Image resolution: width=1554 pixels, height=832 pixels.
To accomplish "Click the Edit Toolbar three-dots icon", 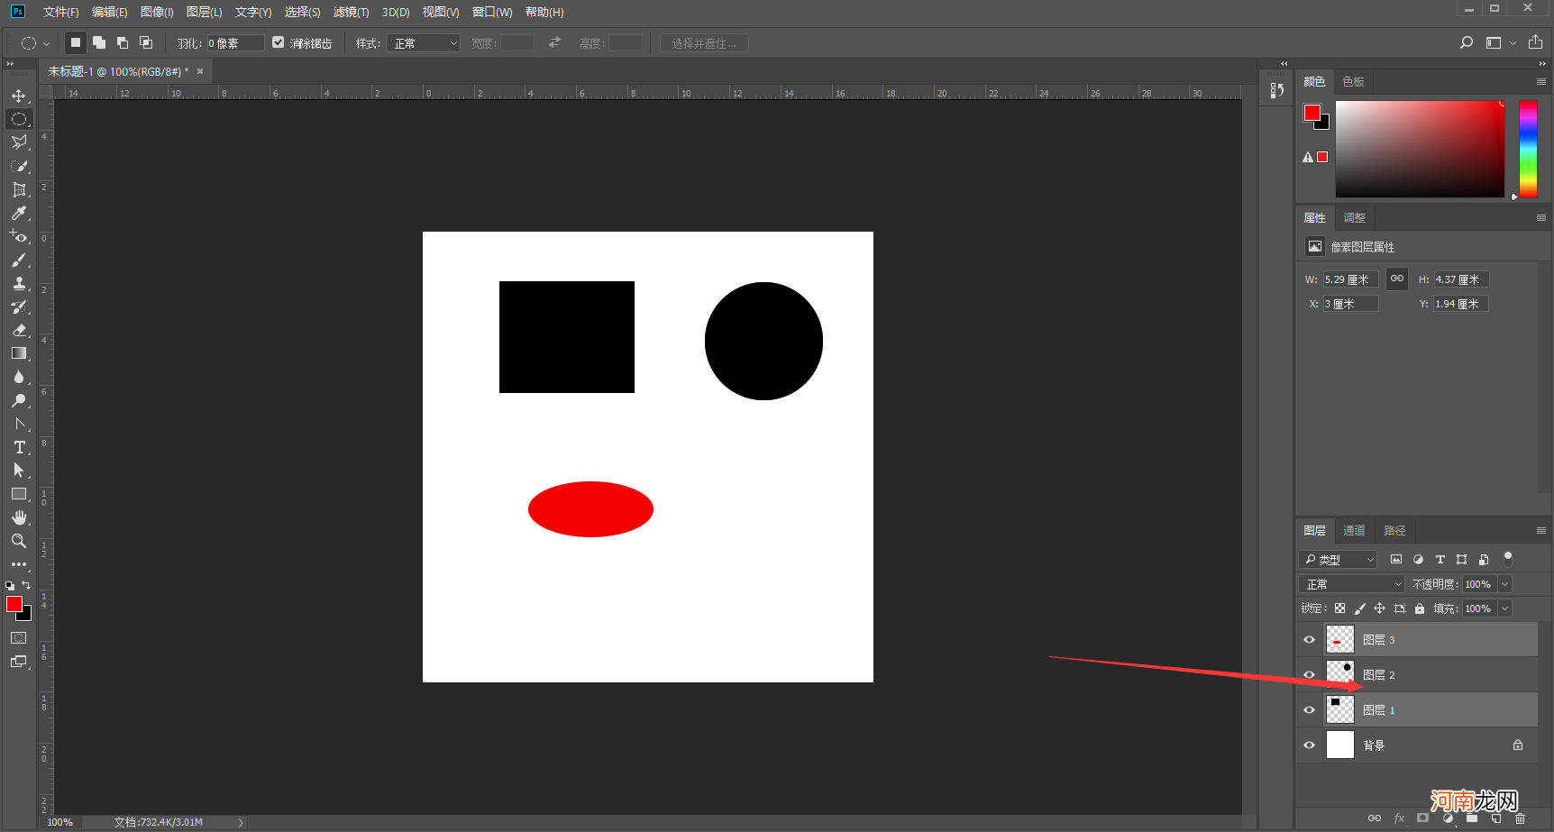I will (x=19, y=564).
